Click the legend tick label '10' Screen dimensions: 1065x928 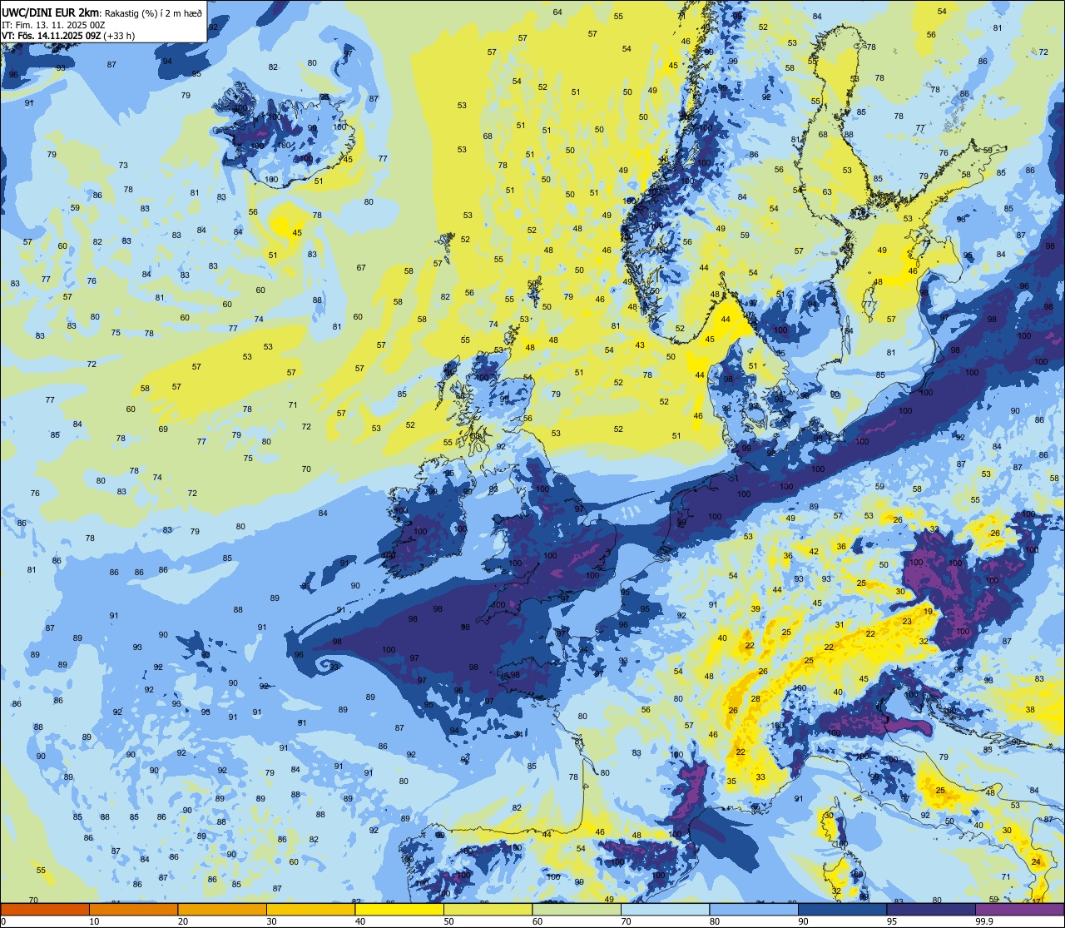pyautogui.click(x=94, y=921)
